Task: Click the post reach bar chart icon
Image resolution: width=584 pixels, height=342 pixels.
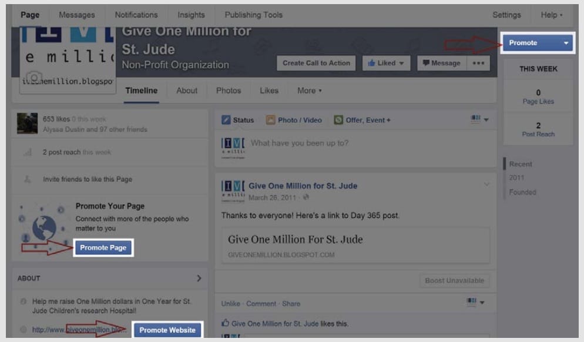Action: 27,152
